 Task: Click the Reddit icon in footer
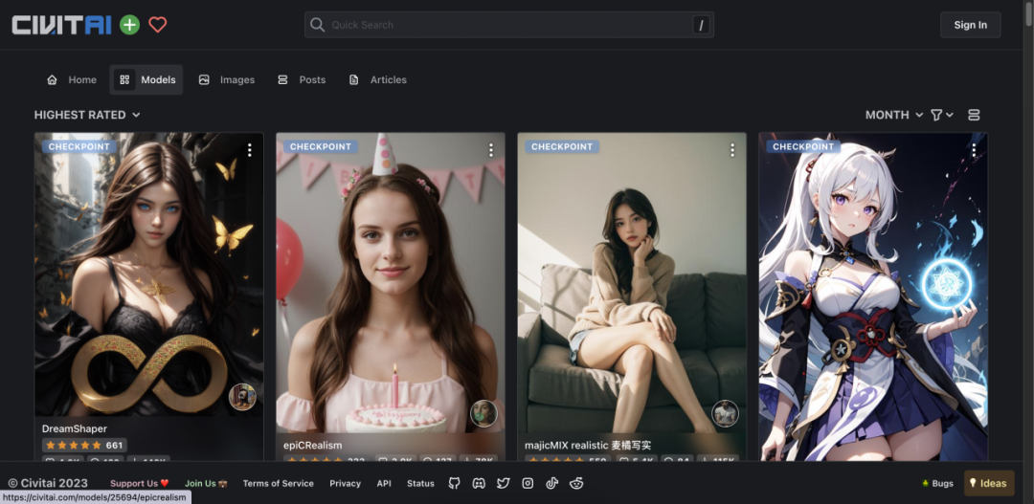point(576,483)
